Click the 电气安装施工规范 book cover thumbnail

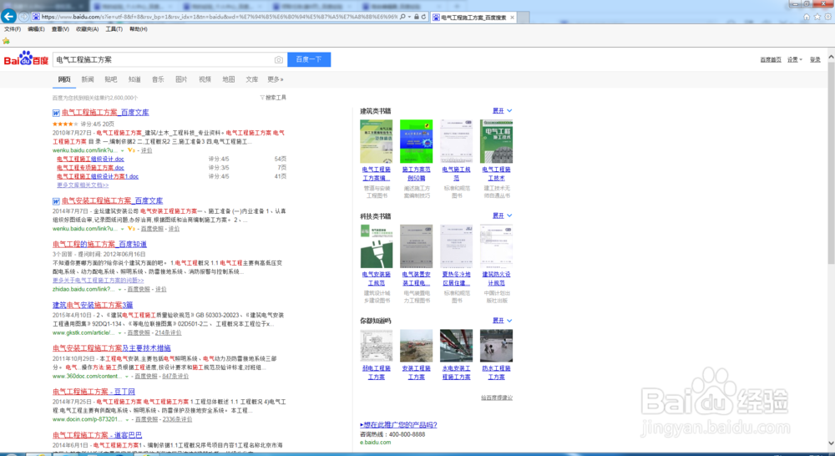[377, 246]
